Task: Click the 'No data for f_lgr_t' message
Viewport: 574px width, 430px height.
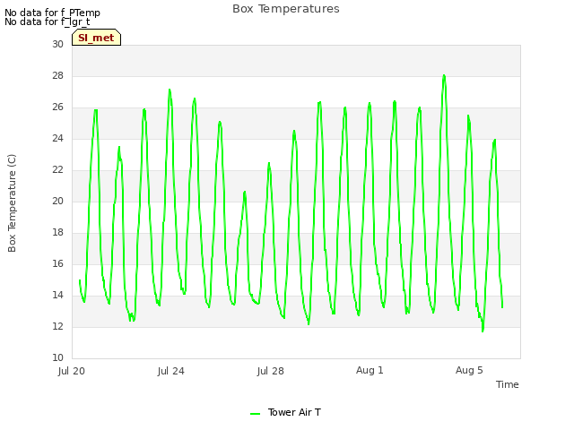Action: click(48, 21)
